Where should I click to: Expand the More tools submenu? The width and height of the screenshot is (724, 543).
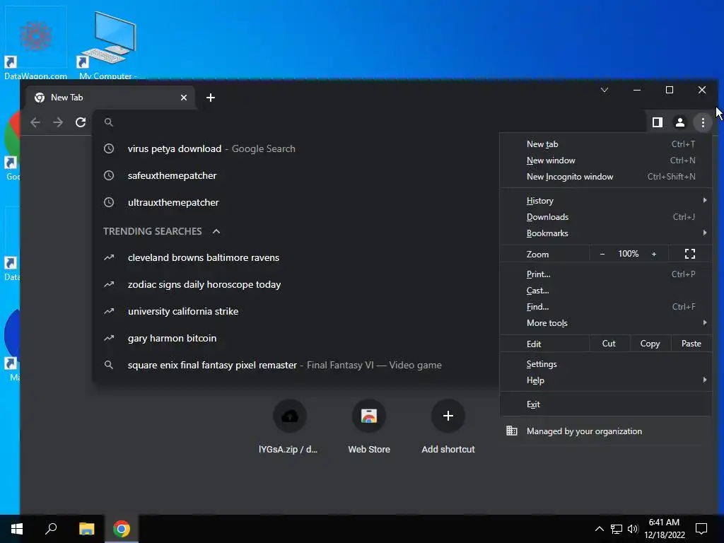click(606, 322)
